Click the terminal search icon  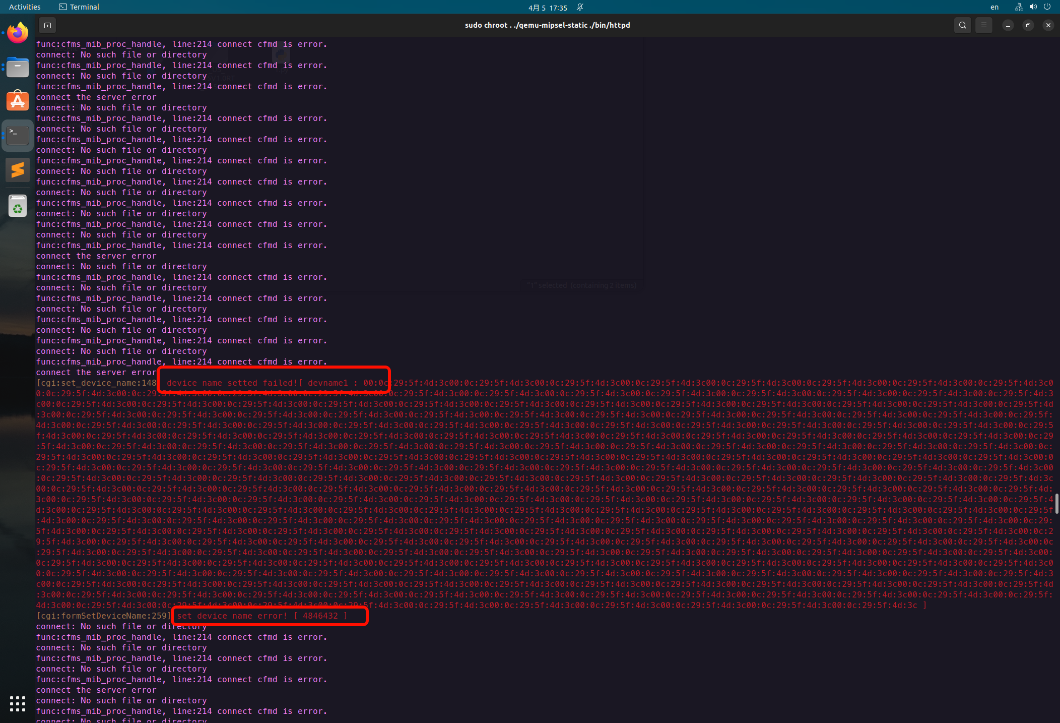[962, 25]
